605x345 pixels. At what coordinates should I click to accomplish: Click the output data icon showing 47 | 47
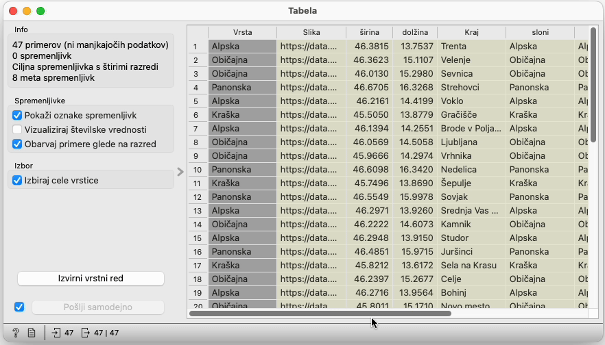(x=85, y=333)
